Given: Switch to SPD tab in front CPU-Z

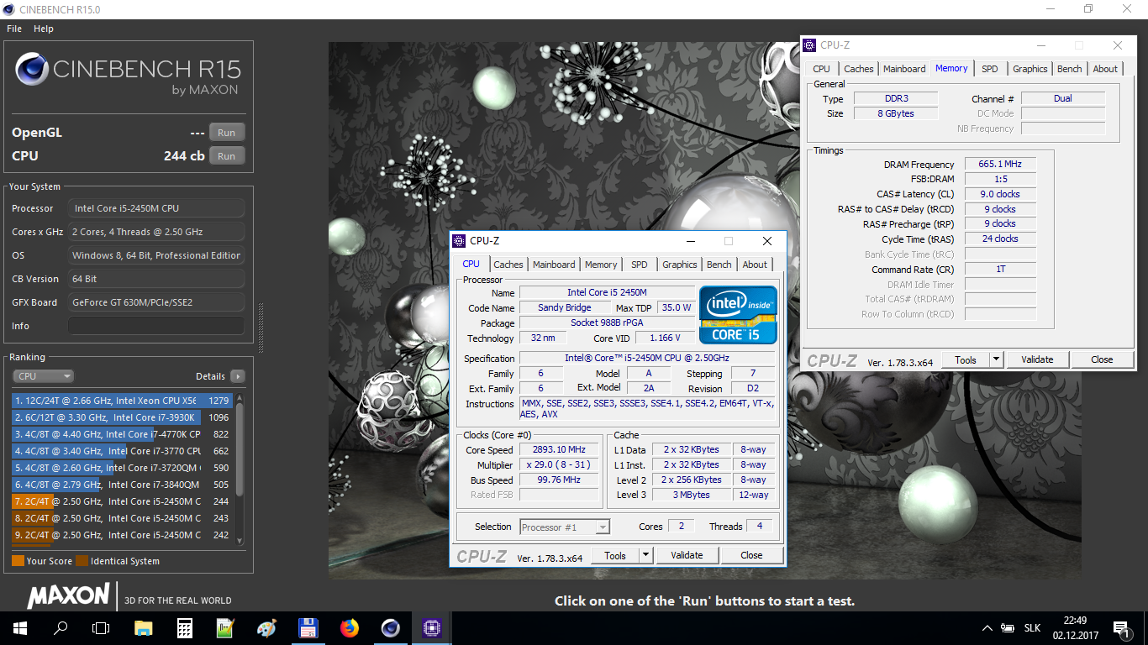Looking at the screenshot, I should click(x=640, y=265).
